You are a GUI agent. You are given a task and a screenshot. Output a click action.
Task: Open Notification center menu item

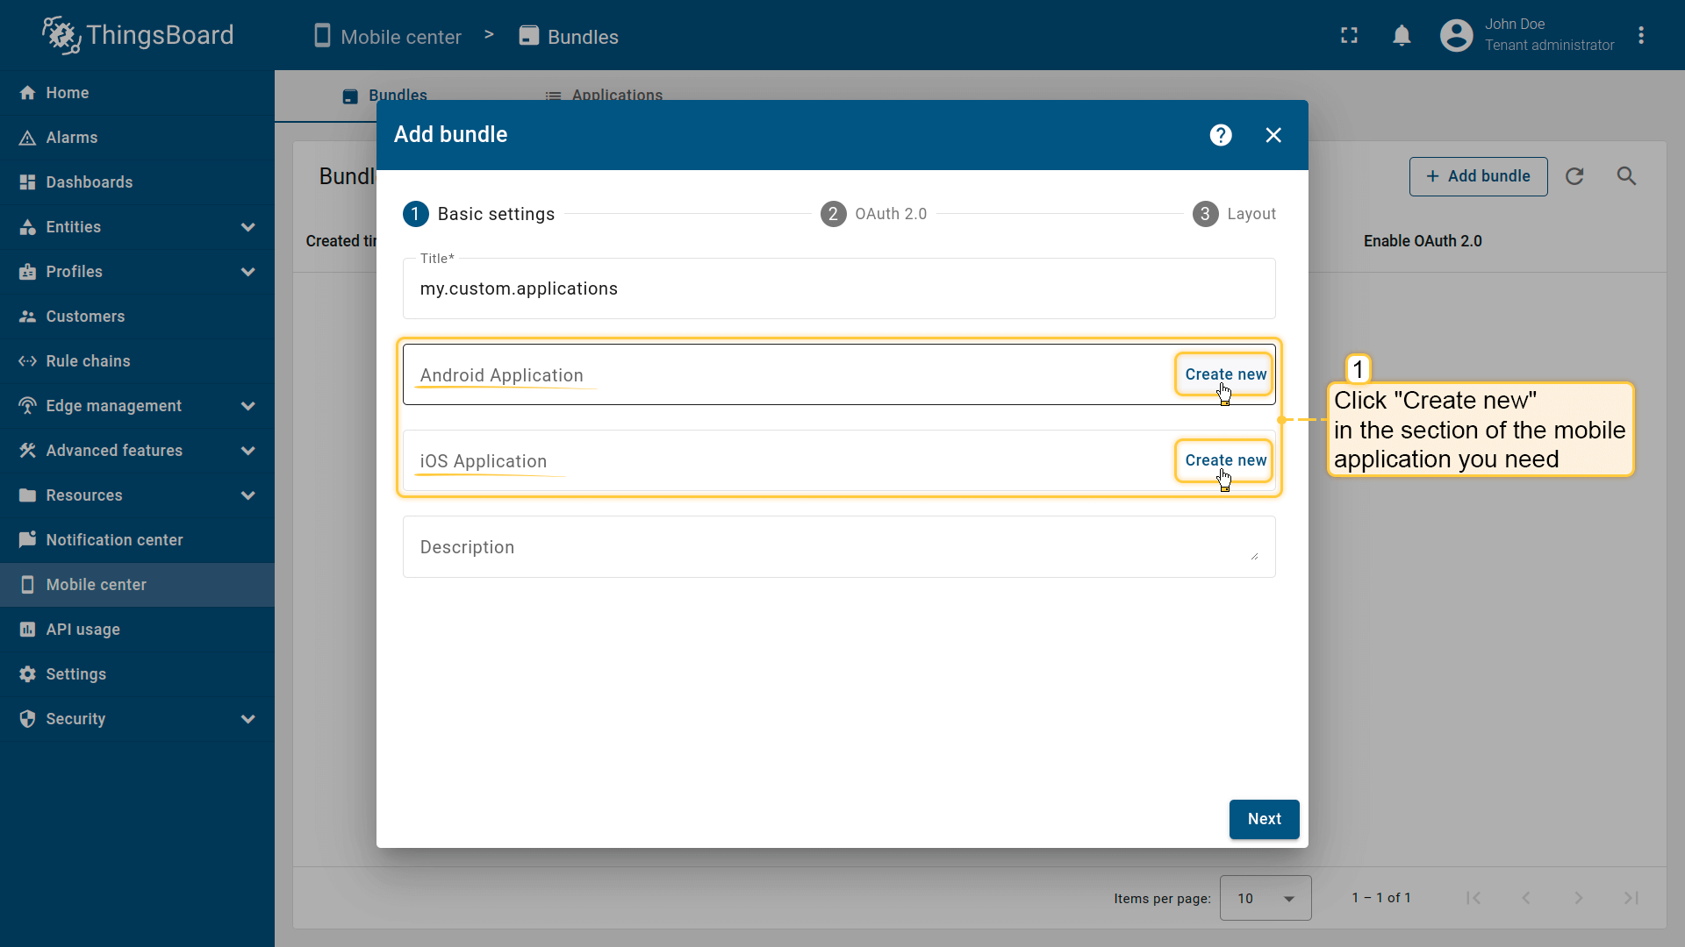[x=114, y=540]
